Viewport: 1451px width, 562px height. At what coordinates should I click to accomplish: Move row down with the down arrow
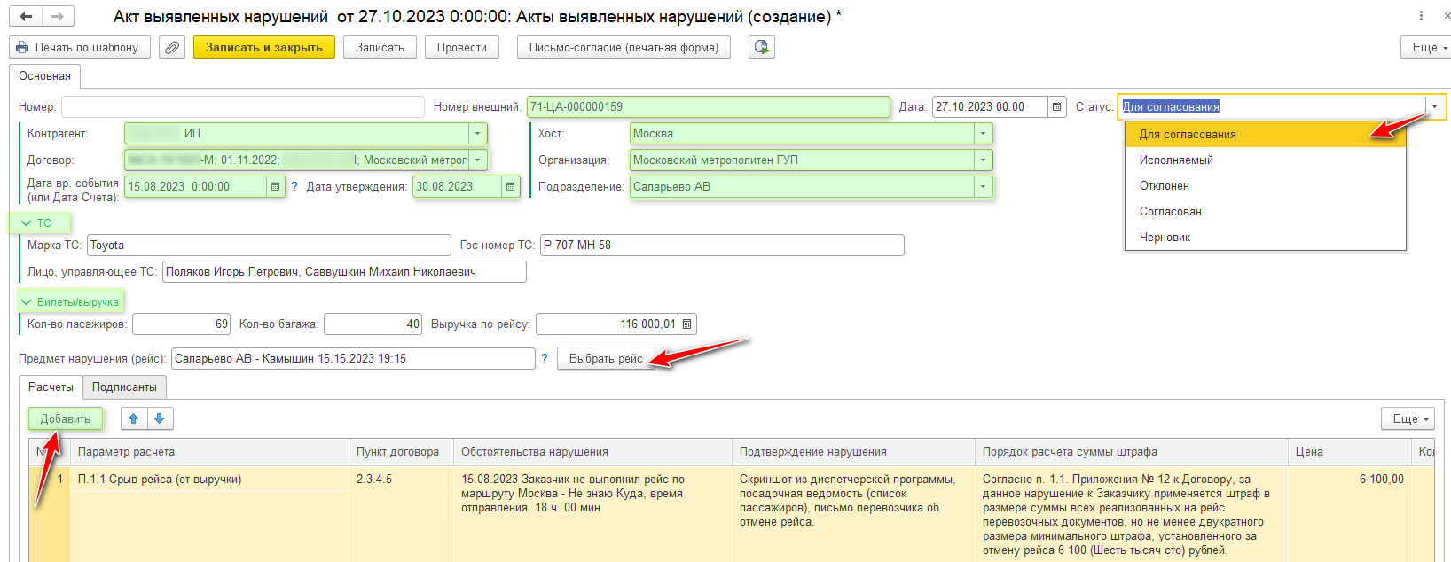(160, 418)
